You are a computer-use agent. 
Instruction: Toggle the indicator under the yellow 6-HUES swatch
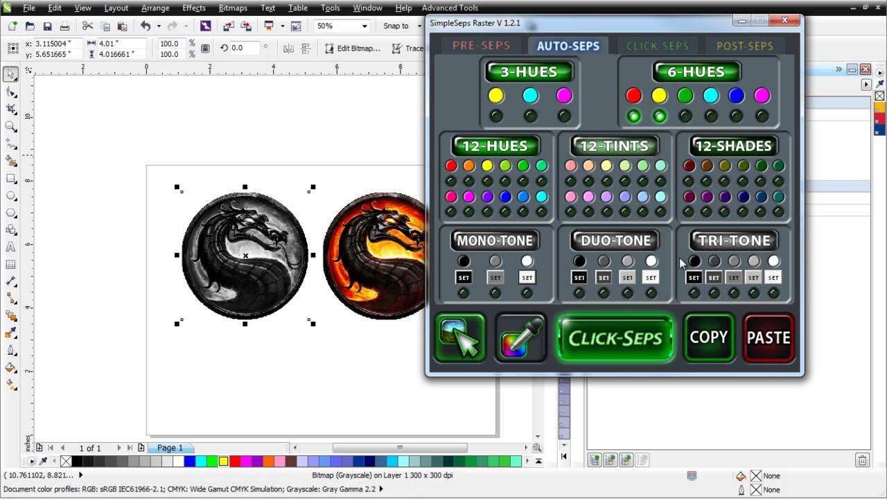click(x=659, y=116)
